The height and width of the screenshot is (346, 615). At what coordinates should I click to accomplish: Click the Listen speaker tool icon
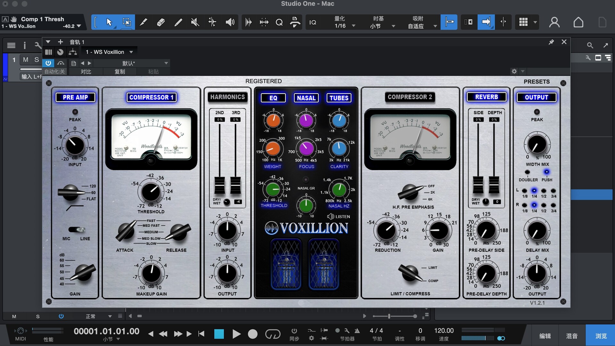tap(230, 22)
